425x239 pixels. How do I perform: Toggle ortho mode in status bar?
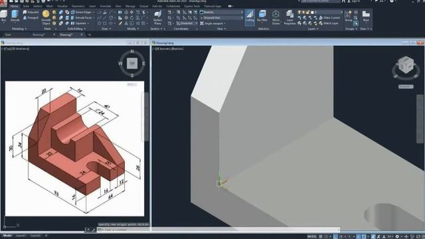click(x=335, y=236)
